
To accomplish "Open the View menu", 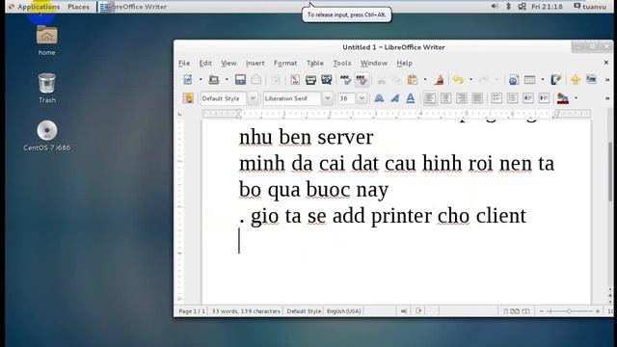I will coord(228,63).
